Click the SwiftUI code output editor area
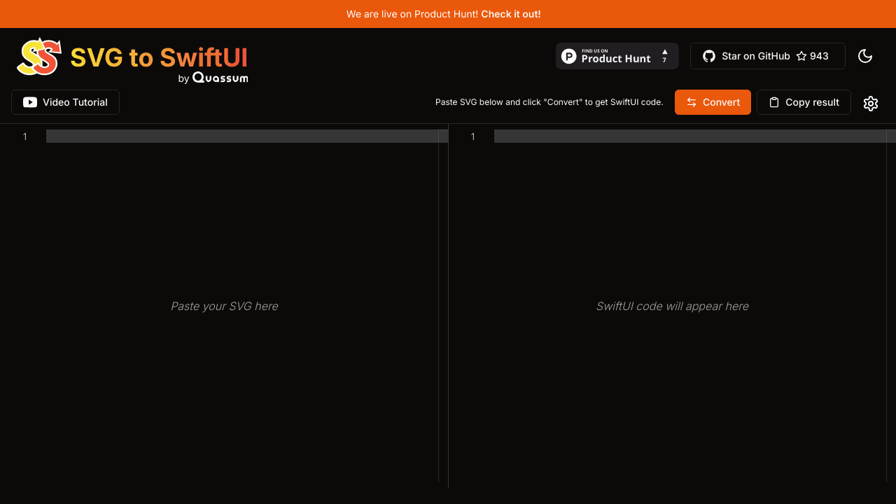 (672, 306)
